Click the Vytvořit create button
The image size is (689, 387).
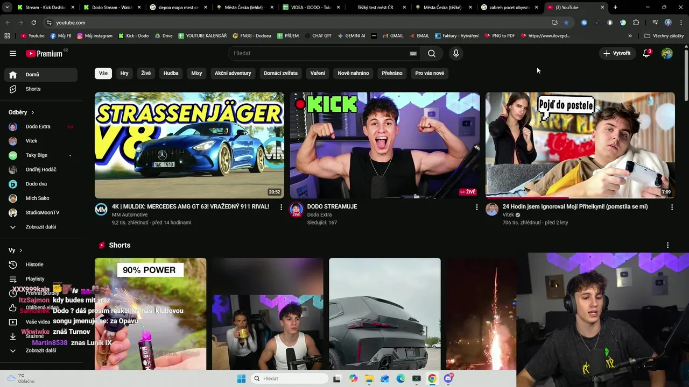pos(617,53)
